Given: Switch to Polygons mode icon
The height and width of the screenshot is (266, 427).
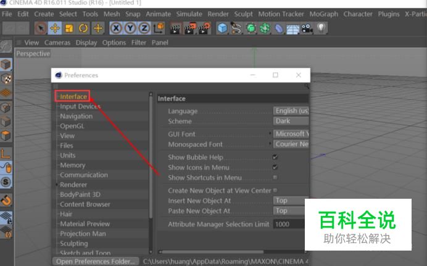Looking at the screenshot, I should pos(6,135).
